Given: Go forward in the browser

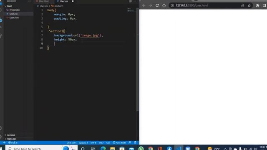Looking at the screenshot, I should click(151, 5).
